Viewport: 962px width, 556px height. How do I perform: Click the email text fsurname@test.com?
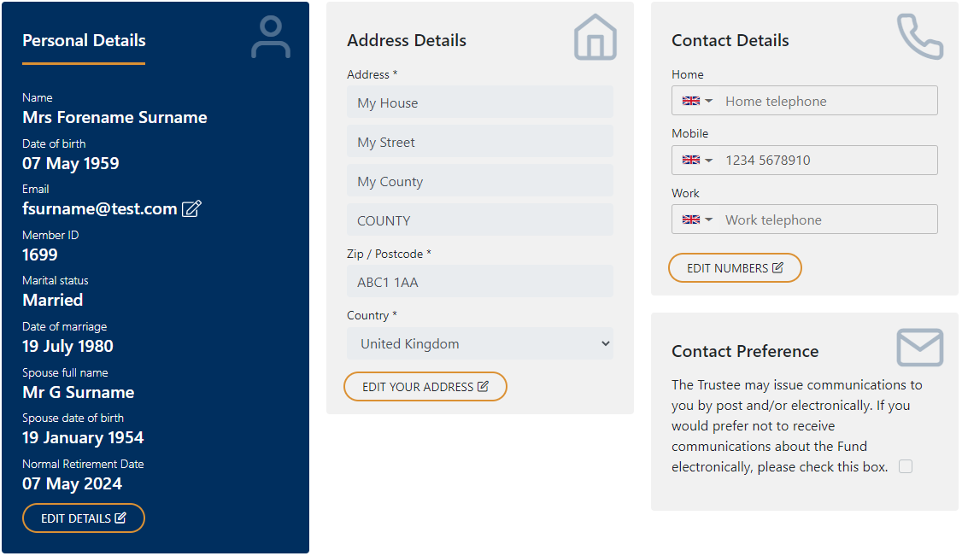(99, 209)
